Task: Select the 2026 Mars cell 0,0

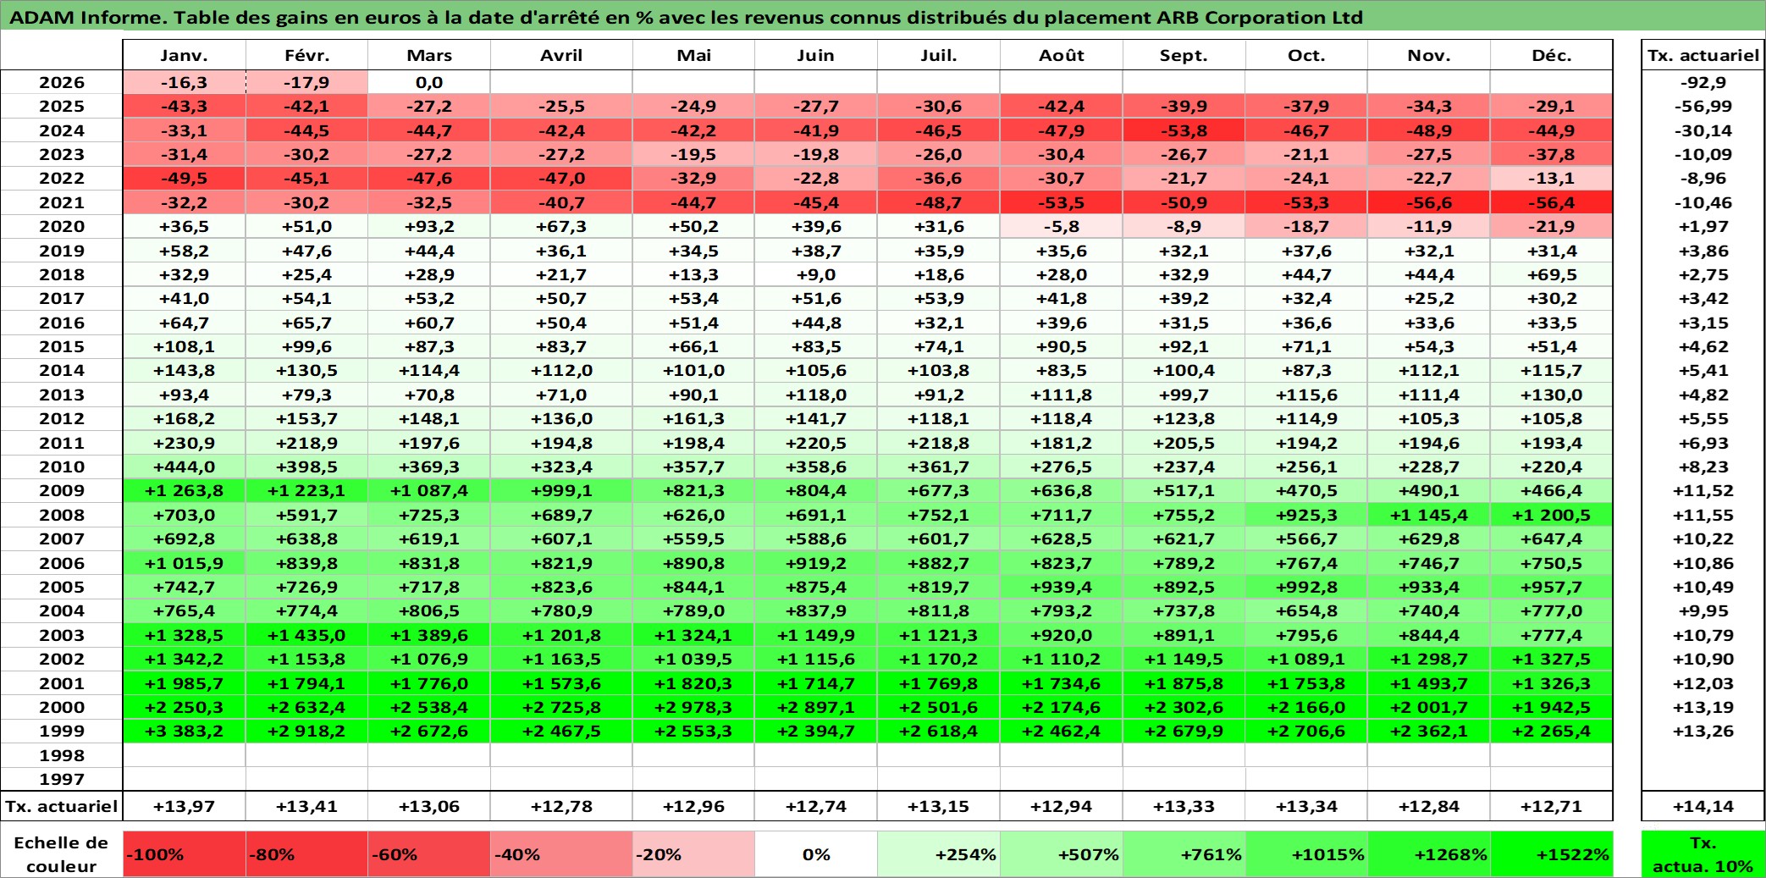Action: click(429, 82)
